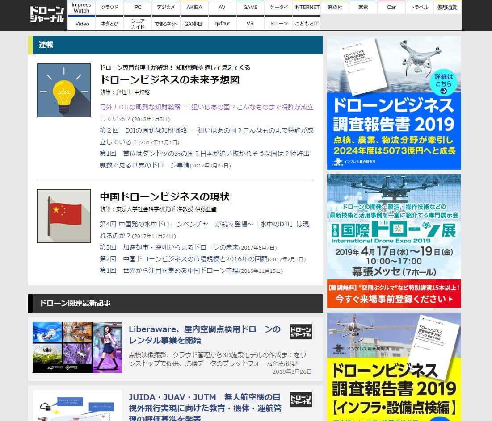Open ドローンビジネス調査報告書 2019 blue banner
This screenshot has width=492, height=421.
pos(394,103)
